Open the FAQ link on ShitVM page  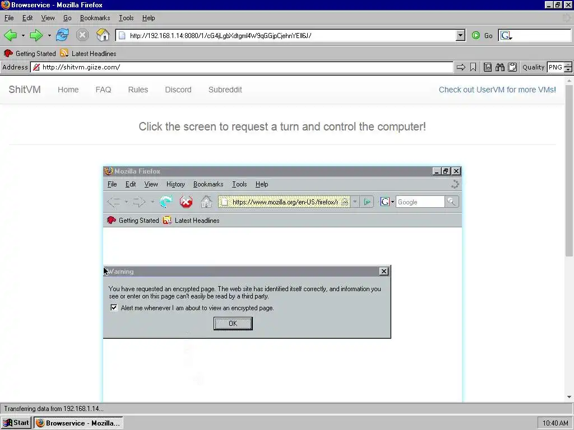point(103,90)
